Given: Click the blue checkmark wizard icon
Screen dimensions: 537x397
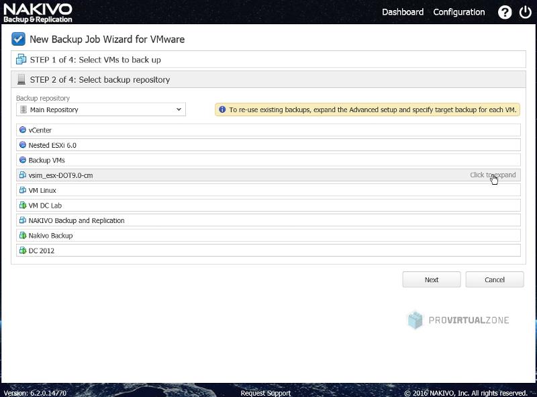Looking at the screenshot, I should tap(18, 39).
